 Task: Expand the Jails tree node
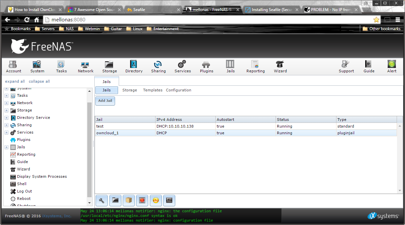click(x=6, y=147)
